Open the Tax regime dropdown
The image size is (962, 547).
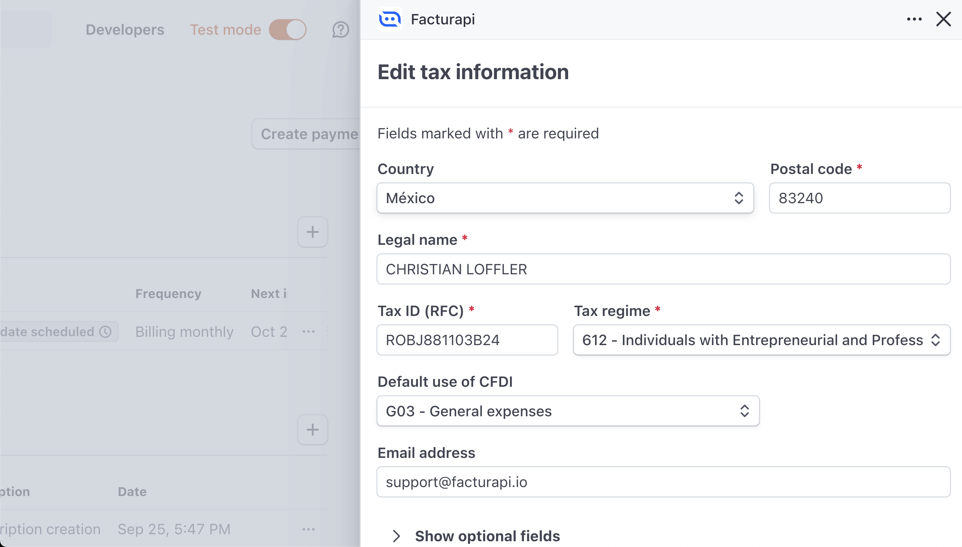click(761, 340)
